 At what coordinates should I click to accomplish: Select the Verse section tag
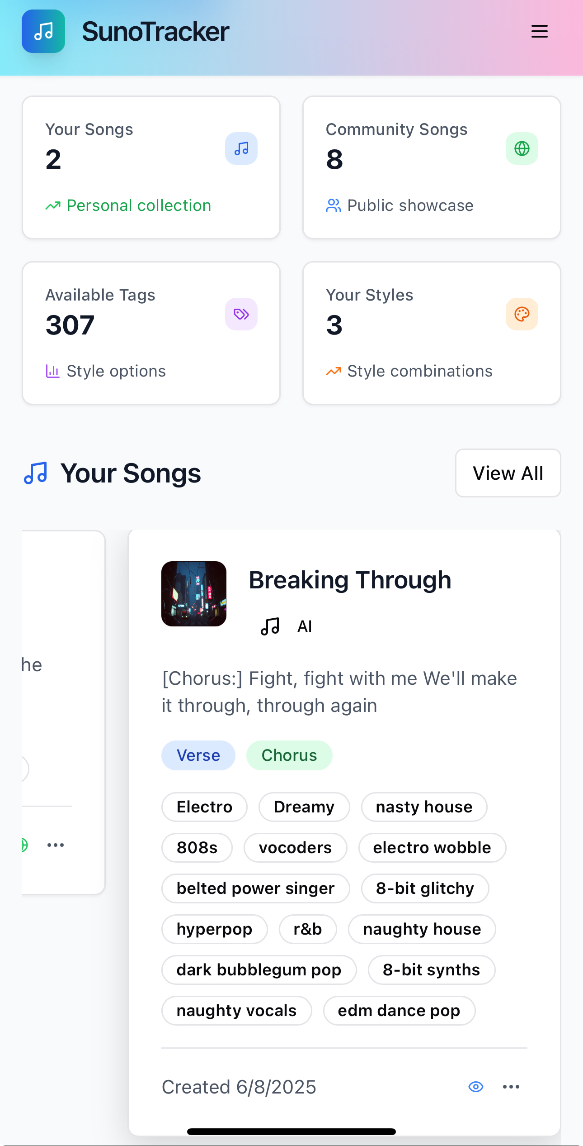click(x=198, y=755)
